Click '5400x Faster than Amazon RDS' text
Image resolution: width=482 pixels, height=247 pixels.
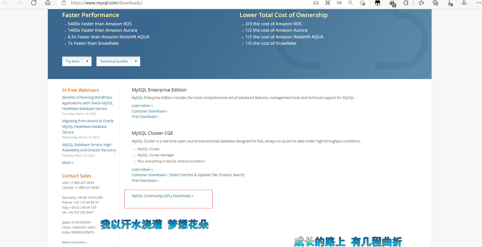[x=100, y=24]
